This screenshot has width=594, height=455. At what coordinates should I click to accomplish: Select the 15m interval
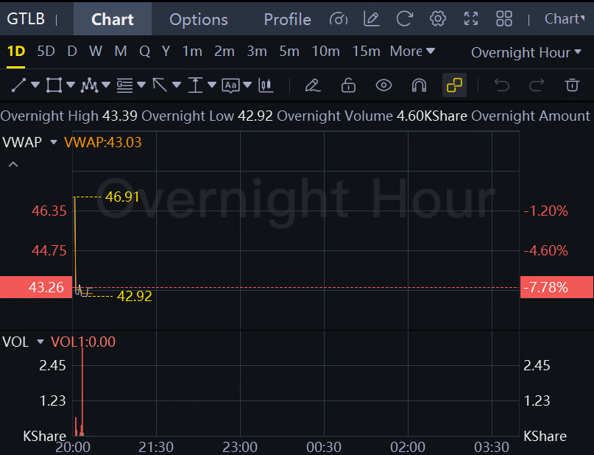click(x=366, y=51)
